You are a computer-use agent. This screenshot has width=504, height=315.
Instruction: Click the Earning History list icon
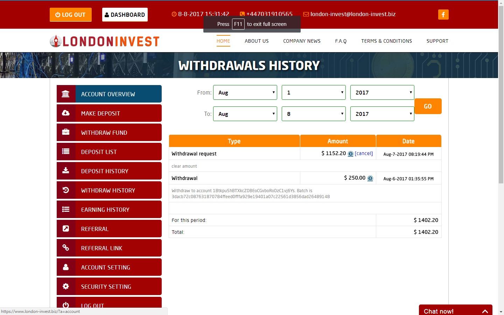(65, 209)
